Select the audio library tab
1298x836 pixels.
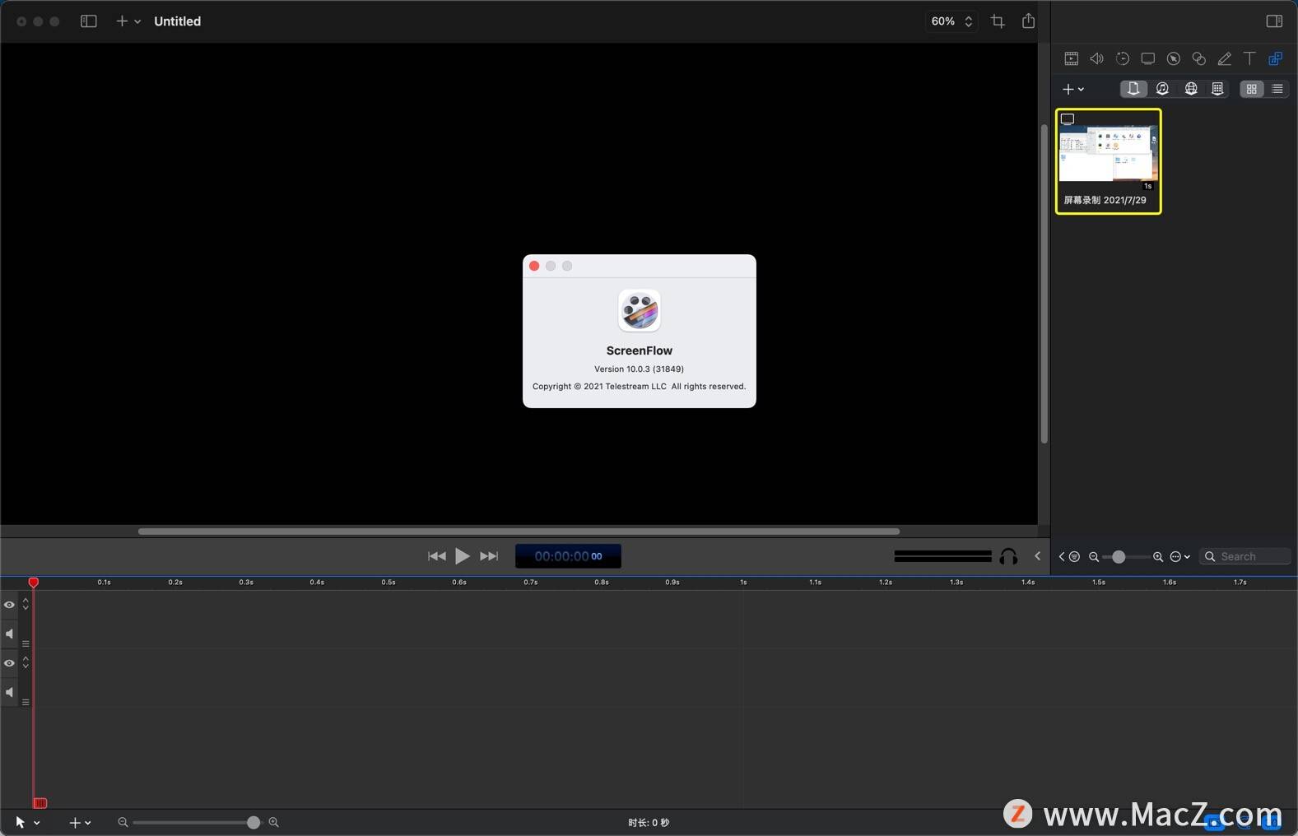pyautogui.click(x=1162, y=89)
